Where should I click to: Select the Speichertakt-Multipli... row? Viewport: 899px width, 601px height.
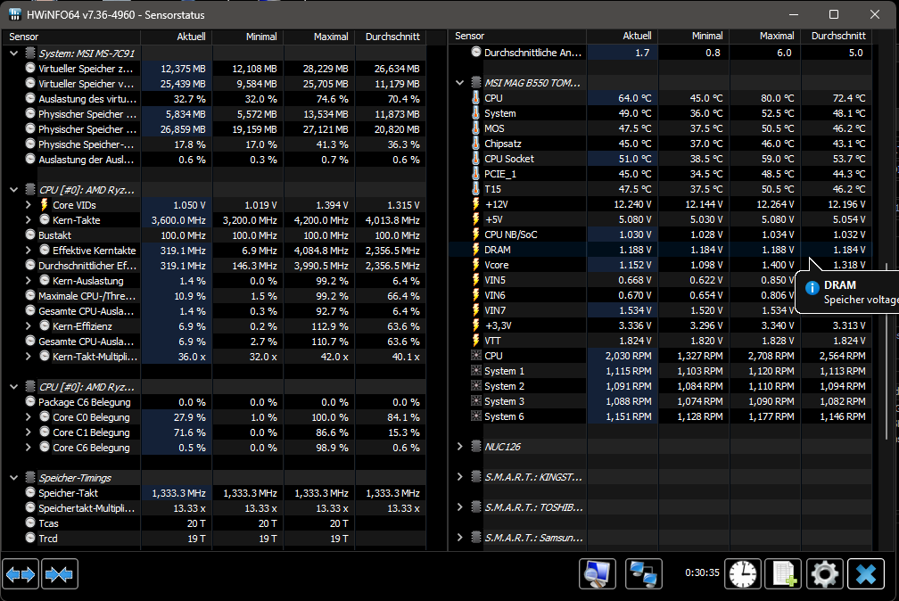coord(214,507)
